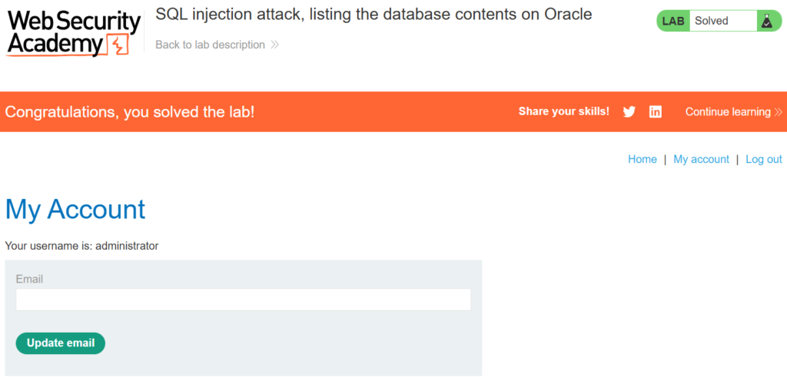Click the LinkedIn share icon
Image resolution: width=787 pixels, height=381 pixels.
(x=656, y=111)
